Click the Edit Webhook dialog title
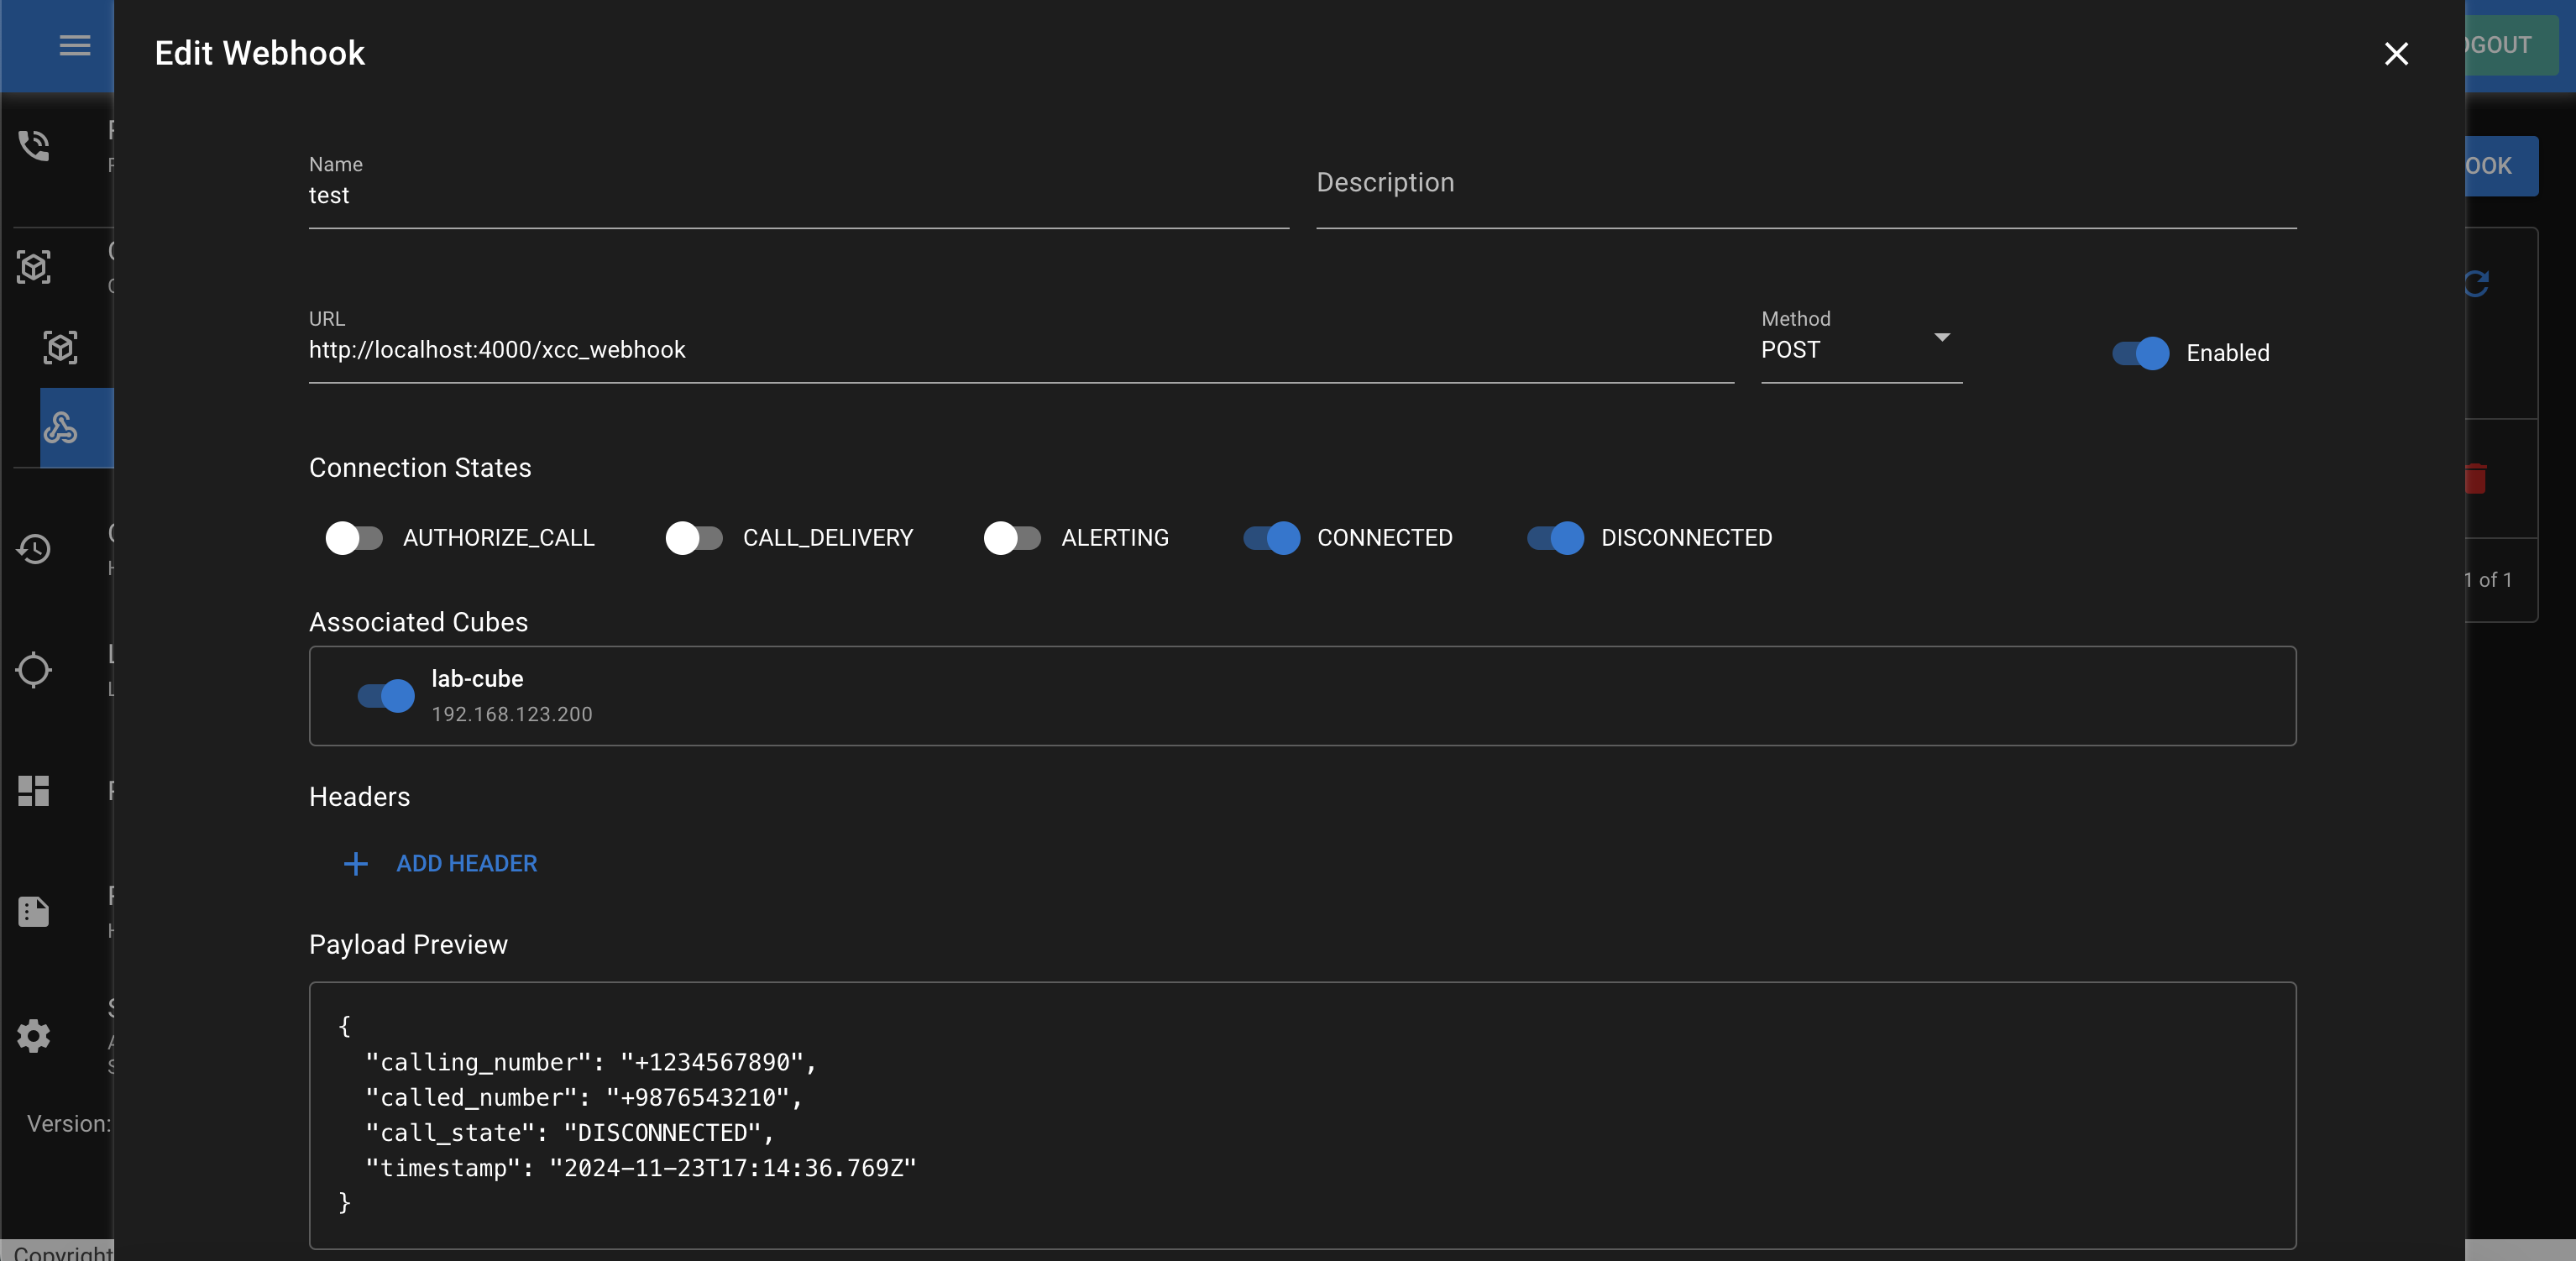 tap(260, 53)
